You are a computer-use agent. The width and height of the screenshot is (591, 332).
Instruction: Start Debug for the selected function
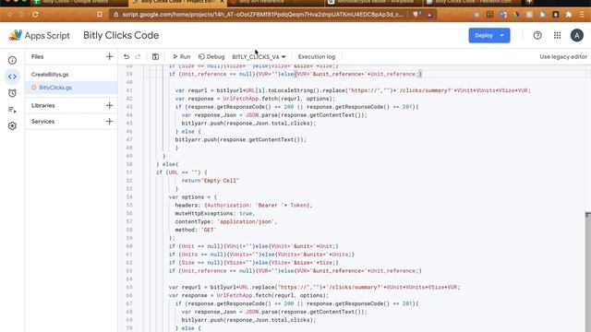coord(211,57)
